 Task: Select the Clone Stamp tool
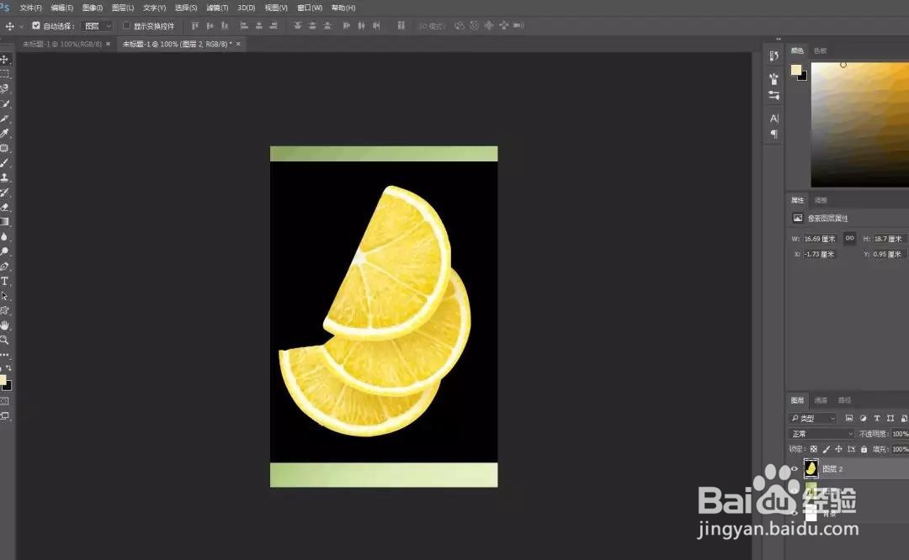coord(5,177)
